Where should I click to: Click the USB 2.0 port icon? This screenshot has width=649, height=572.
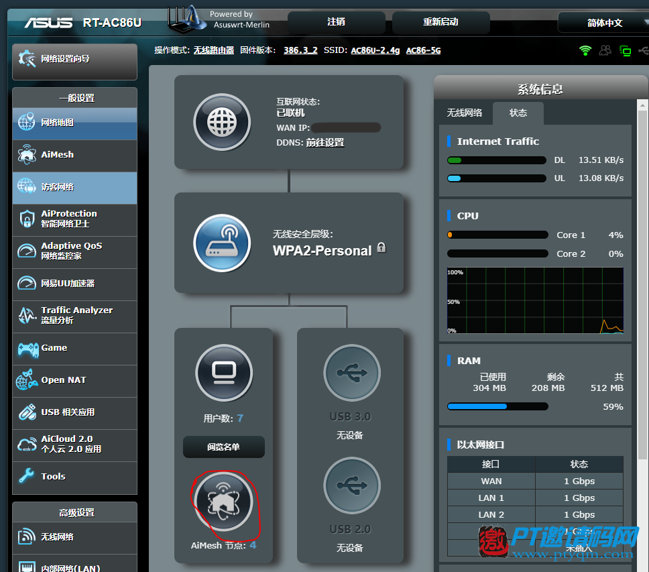pyautogui.click(x=352, y=485)
